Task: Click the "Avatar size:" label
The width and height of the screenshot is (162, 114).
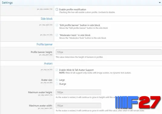Action: tap(47, 80)
